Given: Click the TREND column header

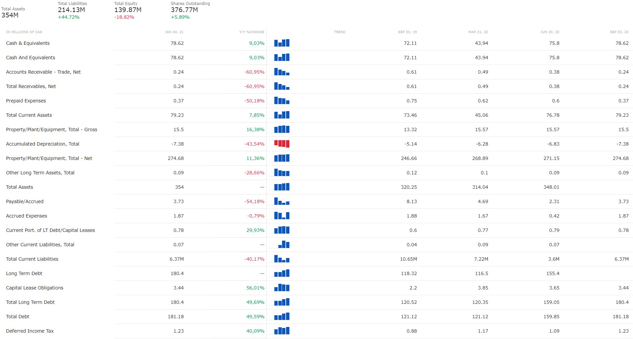Looking at the screenshot, I should tap(340, 32).
